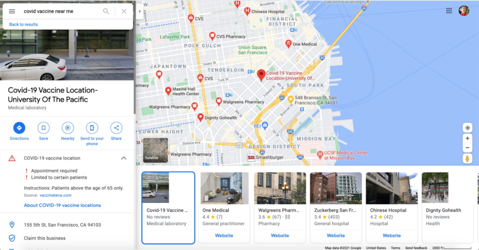Select the Chinese Hospital result card
Viewport: 479px width, 250px height.
tap(392, 207)
